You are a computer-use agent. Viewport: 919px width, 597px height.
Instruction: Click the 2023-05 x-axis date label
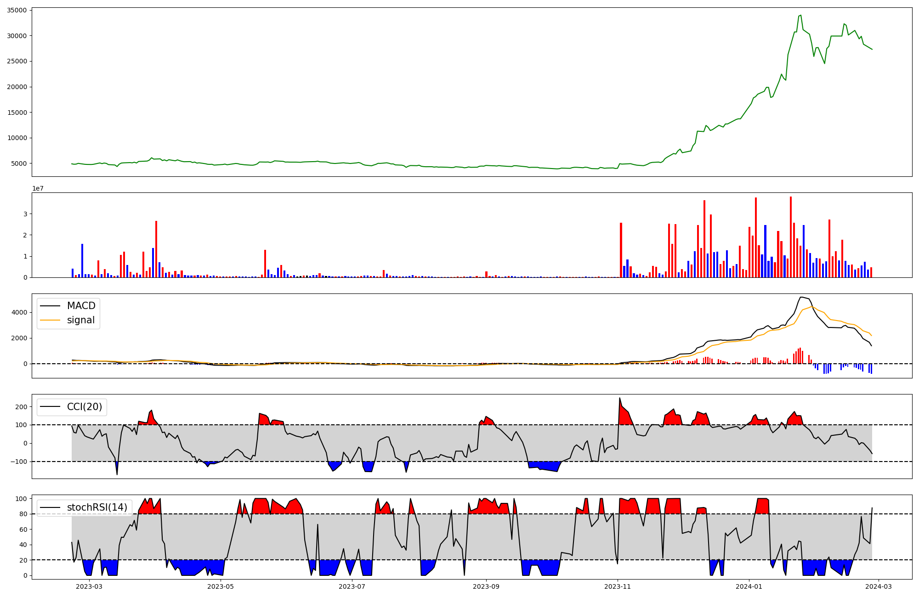(221, 586)
